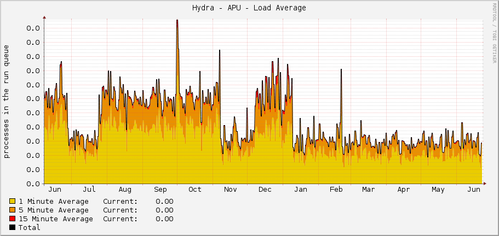Click the Current value of 15 Minute Average
This screenshot has width=499, height=236.
pos(164,219)
